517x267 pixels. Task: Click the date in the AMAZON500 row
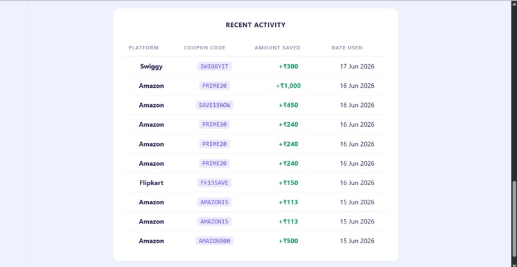point(357,241)
